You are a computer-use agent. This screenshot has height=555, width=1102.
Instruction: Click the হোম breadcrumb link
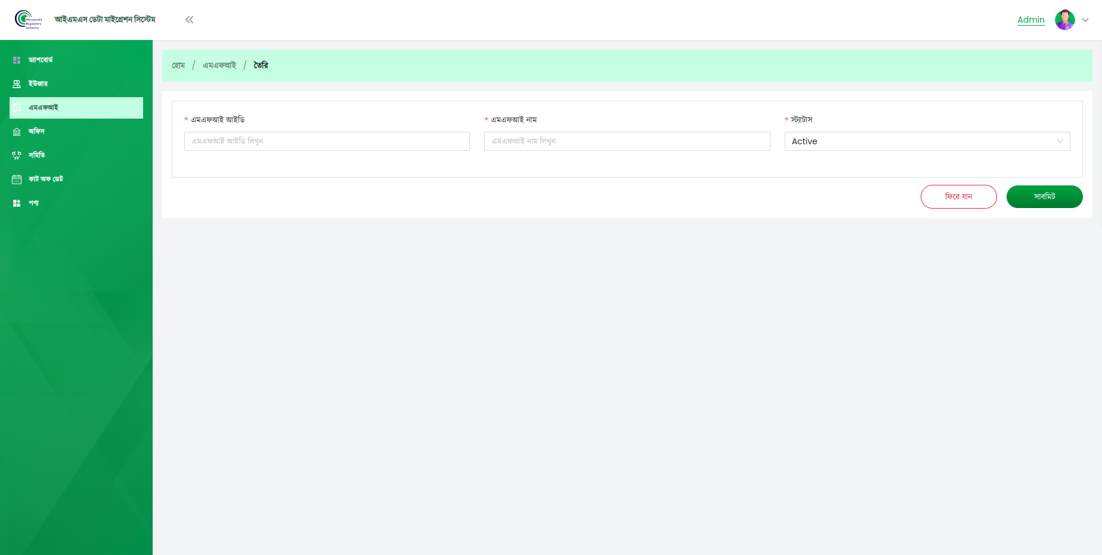(x=178, y=66)
